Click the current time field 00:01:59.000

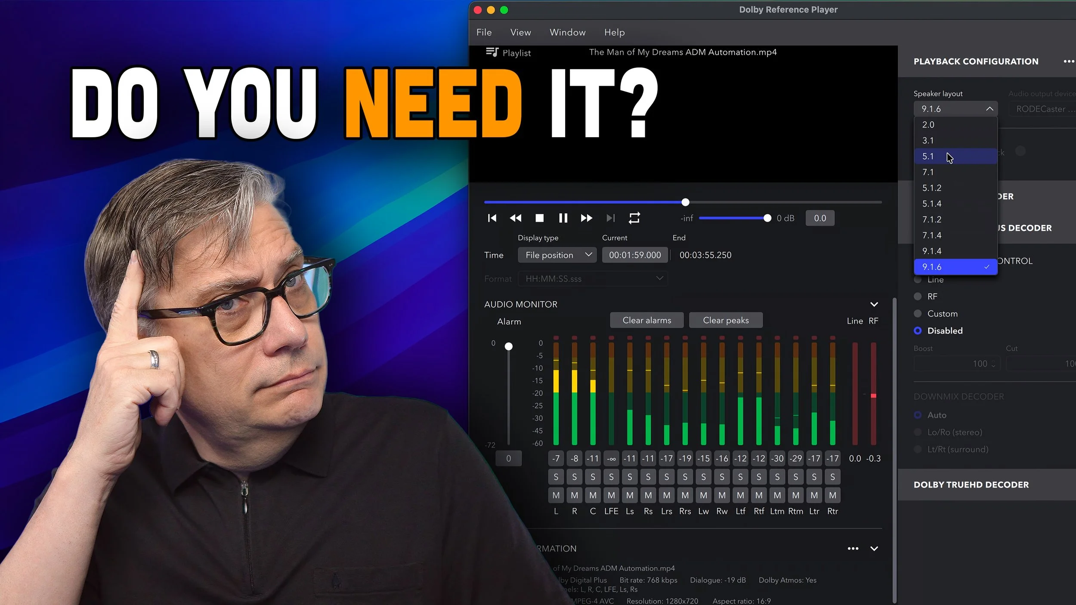tap(635, 255)
